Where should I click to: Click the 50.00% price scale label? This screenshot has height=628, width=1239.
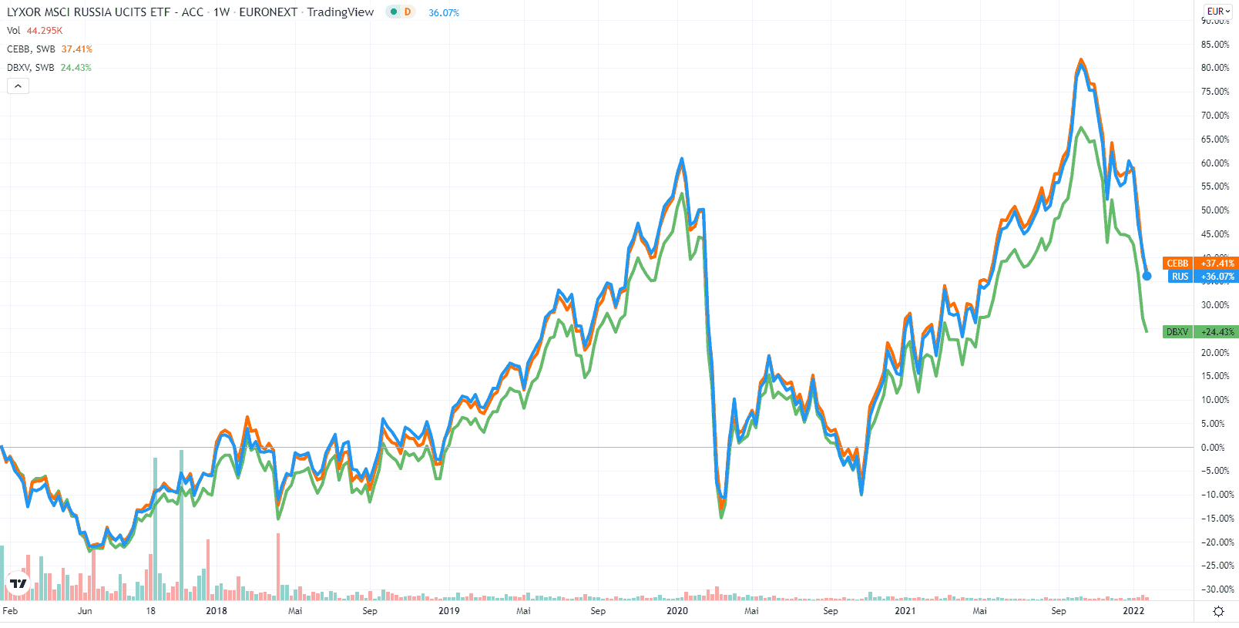1215,210
